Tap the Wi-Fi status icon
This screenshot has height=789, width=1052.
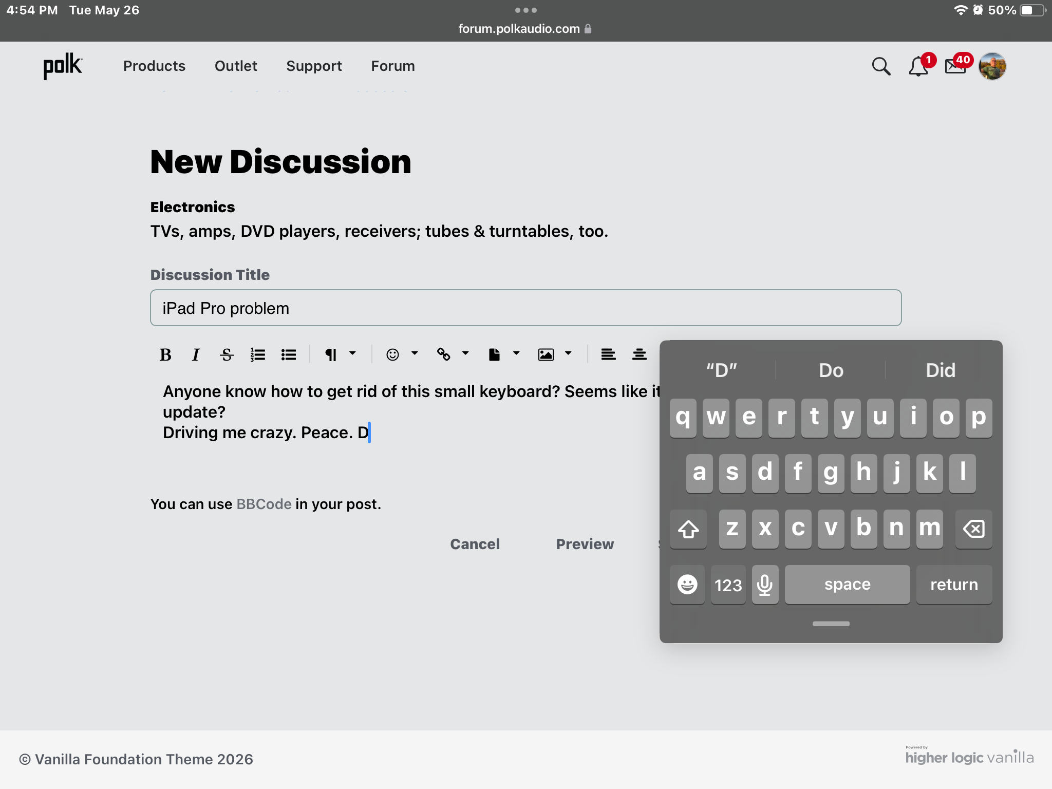961,10
